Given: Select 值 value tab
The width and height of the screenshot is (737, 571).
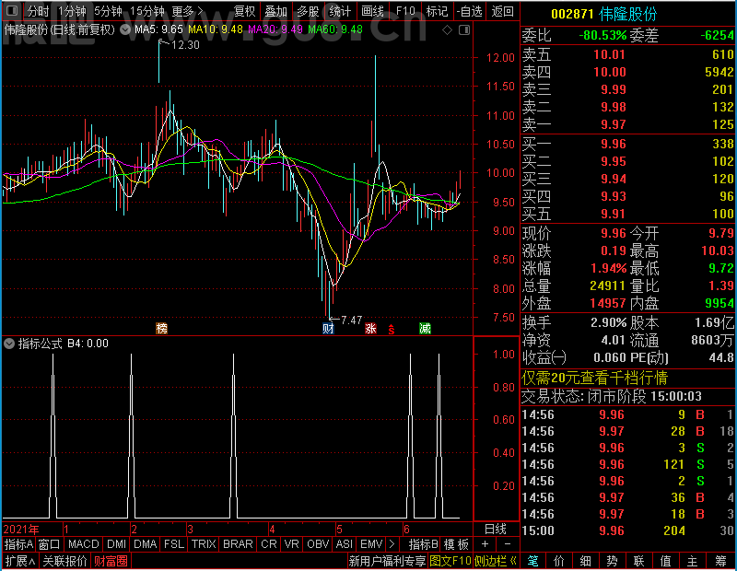Looking at the screenshot, I should pyautogui.click(x=665, y=561).
